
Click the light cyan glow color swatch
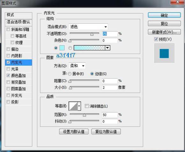pyautogui.click(x=62, y=48)
